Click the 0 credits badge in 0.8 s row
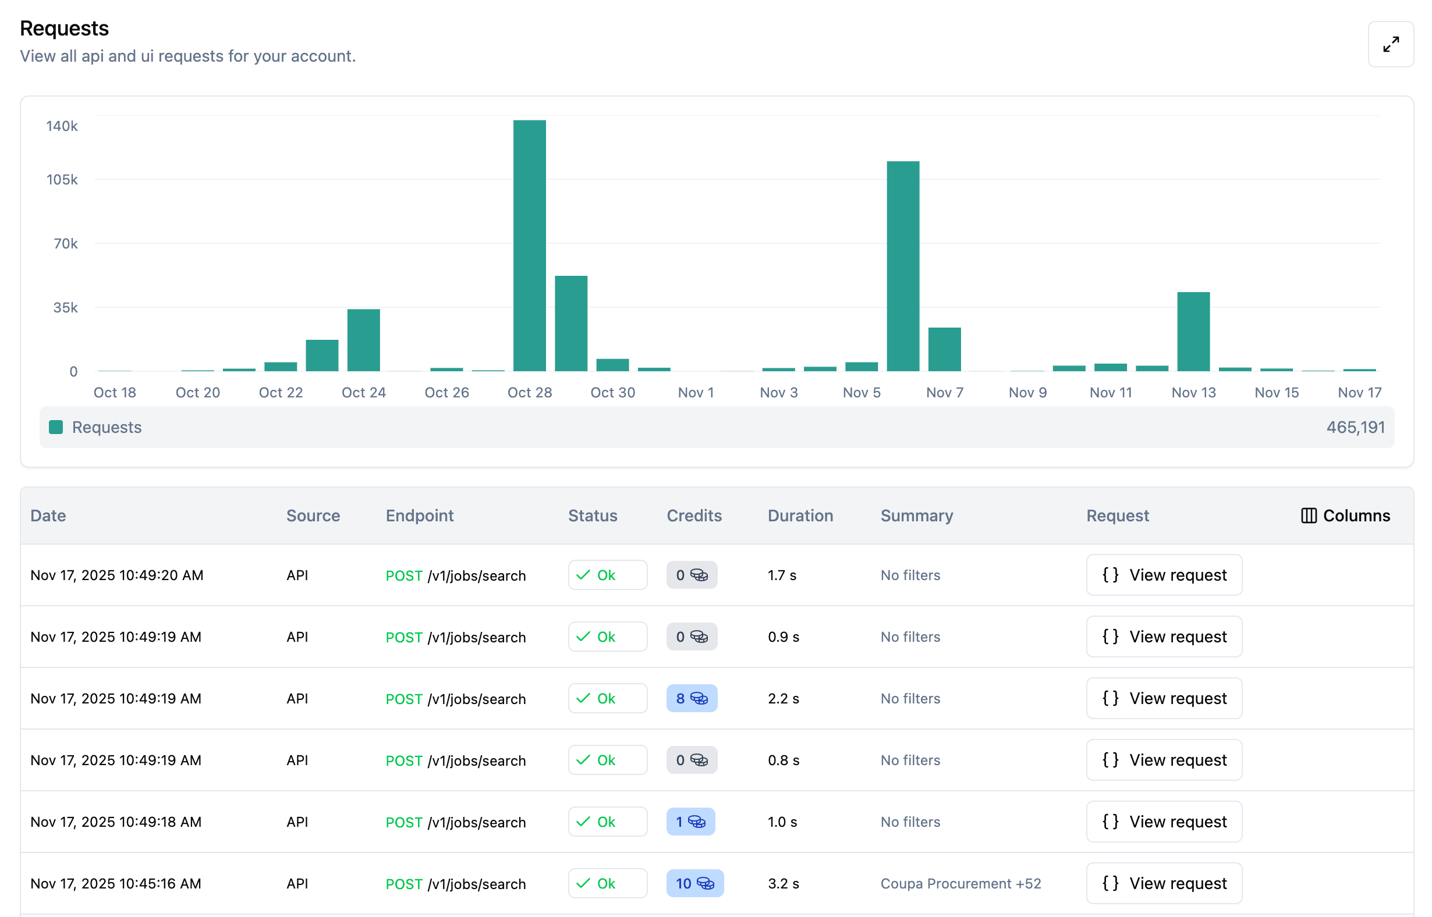Viewport: 1432px width, 917px height. [x=691, y=760]
